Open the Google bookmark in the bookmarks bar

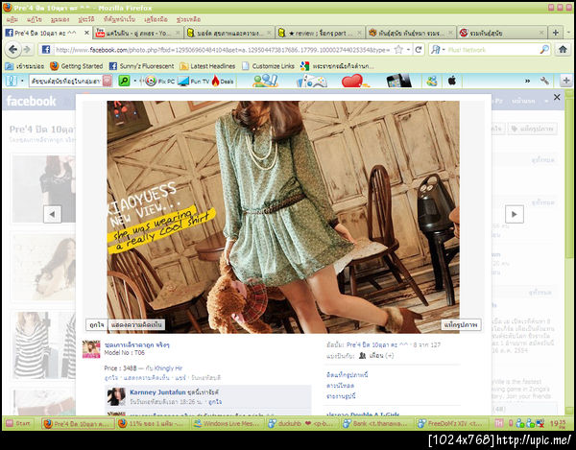point(337,66)
